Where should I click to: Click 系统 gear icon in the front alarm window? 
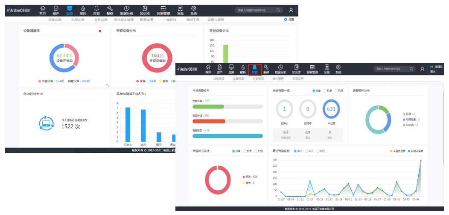338,69
